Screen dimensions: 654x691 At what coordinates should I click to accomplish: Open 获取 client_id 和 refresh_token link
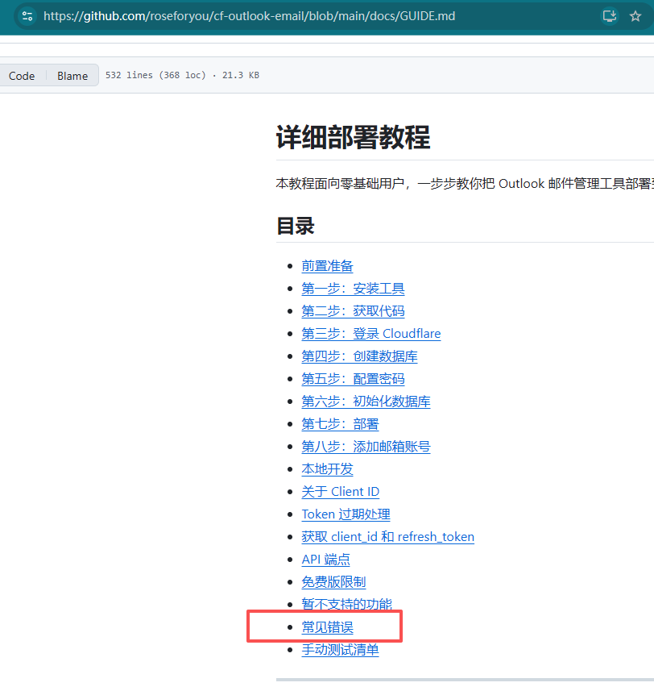(387, 537)
